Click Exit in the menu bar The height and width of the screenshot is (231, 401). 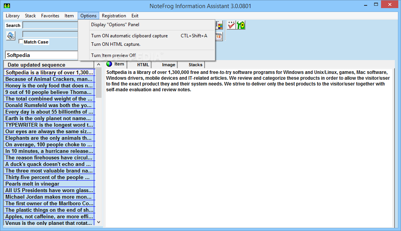(x=135, y=16)
